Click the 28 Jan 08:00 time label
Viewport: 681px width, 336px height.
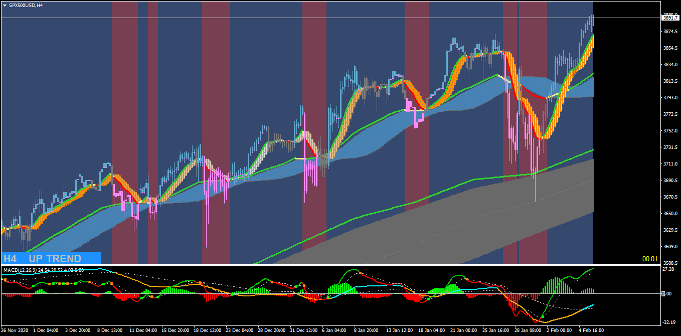pos(529,330)
